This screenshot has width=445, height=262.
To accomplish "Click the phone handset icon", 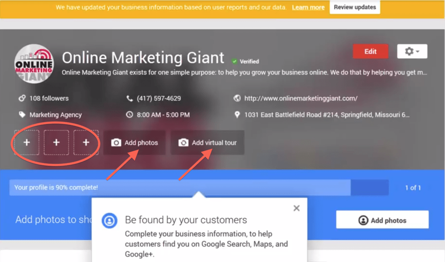I will pos(130,98).
